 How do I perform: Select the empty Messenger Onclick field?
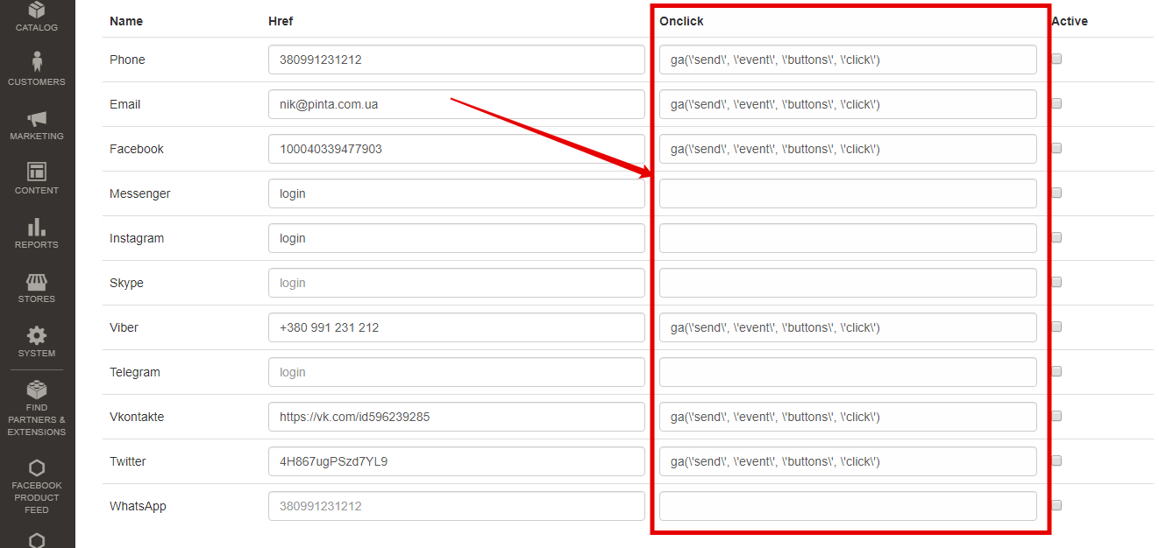coord(848,193)
